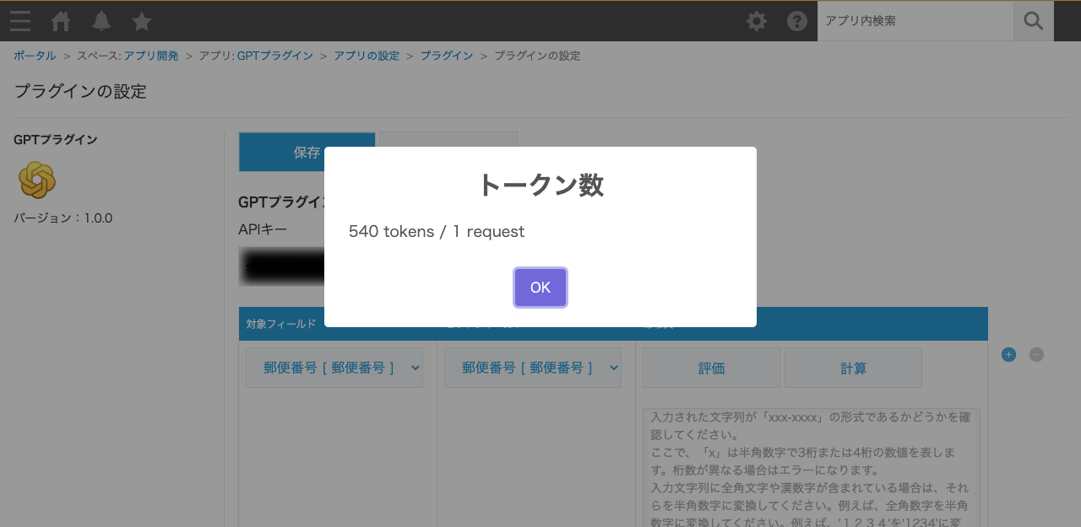Open the help question mark icon
1081x527 pixels.
(x=796, y=21)
